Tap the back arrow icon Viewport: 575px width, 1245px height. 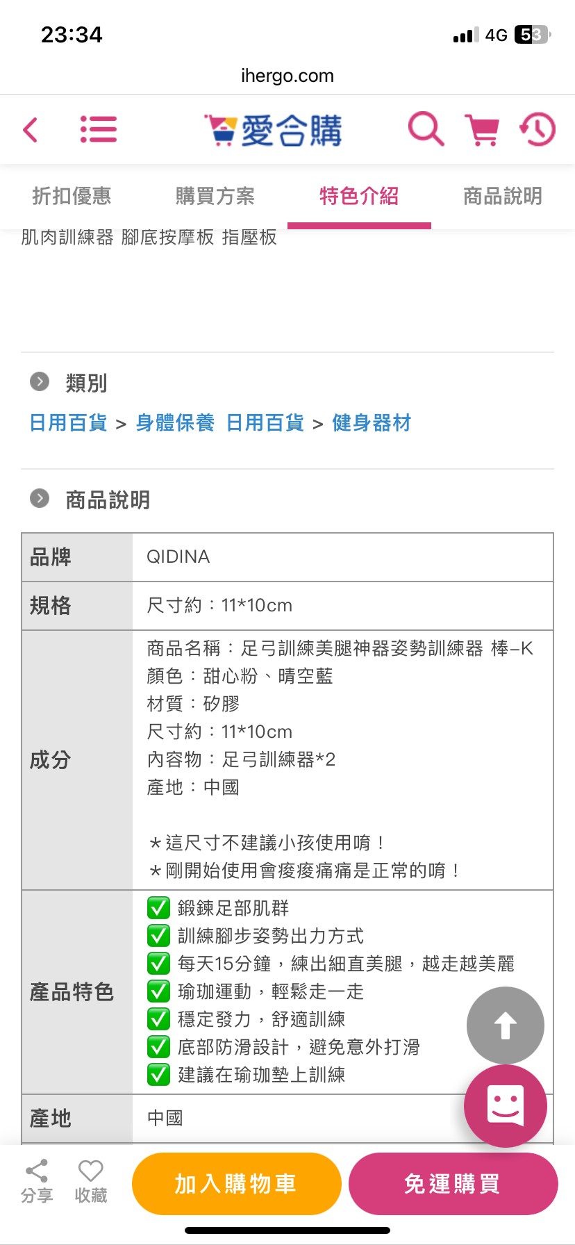(30, 130)
